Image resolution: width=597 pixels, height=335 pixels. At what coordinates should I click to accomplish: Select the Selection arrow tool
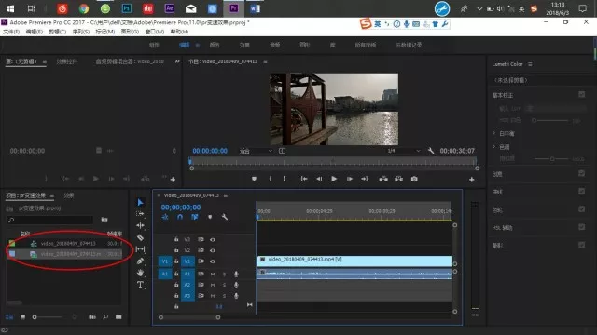click(140, 203)
